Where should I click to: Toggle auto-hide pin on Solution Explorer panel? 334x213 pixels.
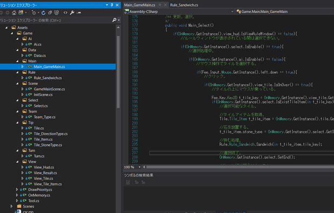coord(112,5)
